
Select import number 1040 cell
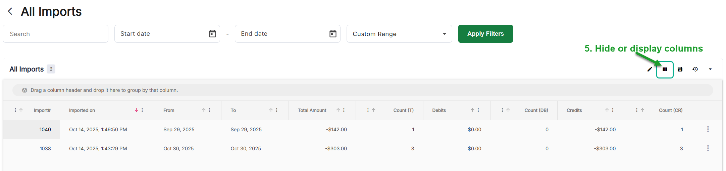tap(45, 130)
